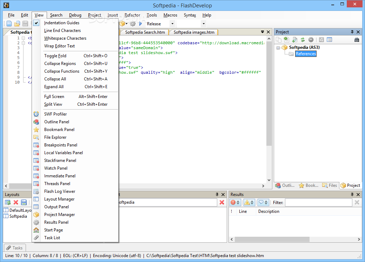
Task: Open Layout Manager from the menu
Action: coord(75,199)
